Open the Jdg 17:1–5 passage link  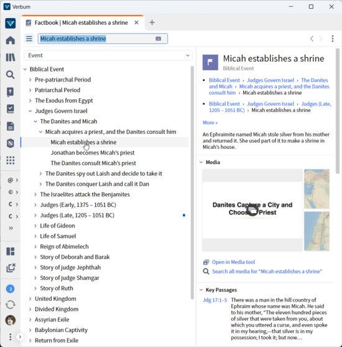point(215,300)
